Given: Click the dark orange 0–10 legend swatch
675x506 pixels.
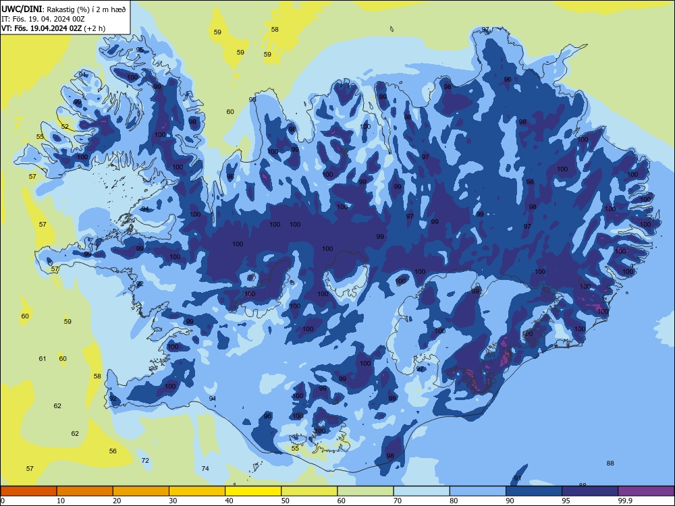Looking at the screenshot, I should coord(28,491).
